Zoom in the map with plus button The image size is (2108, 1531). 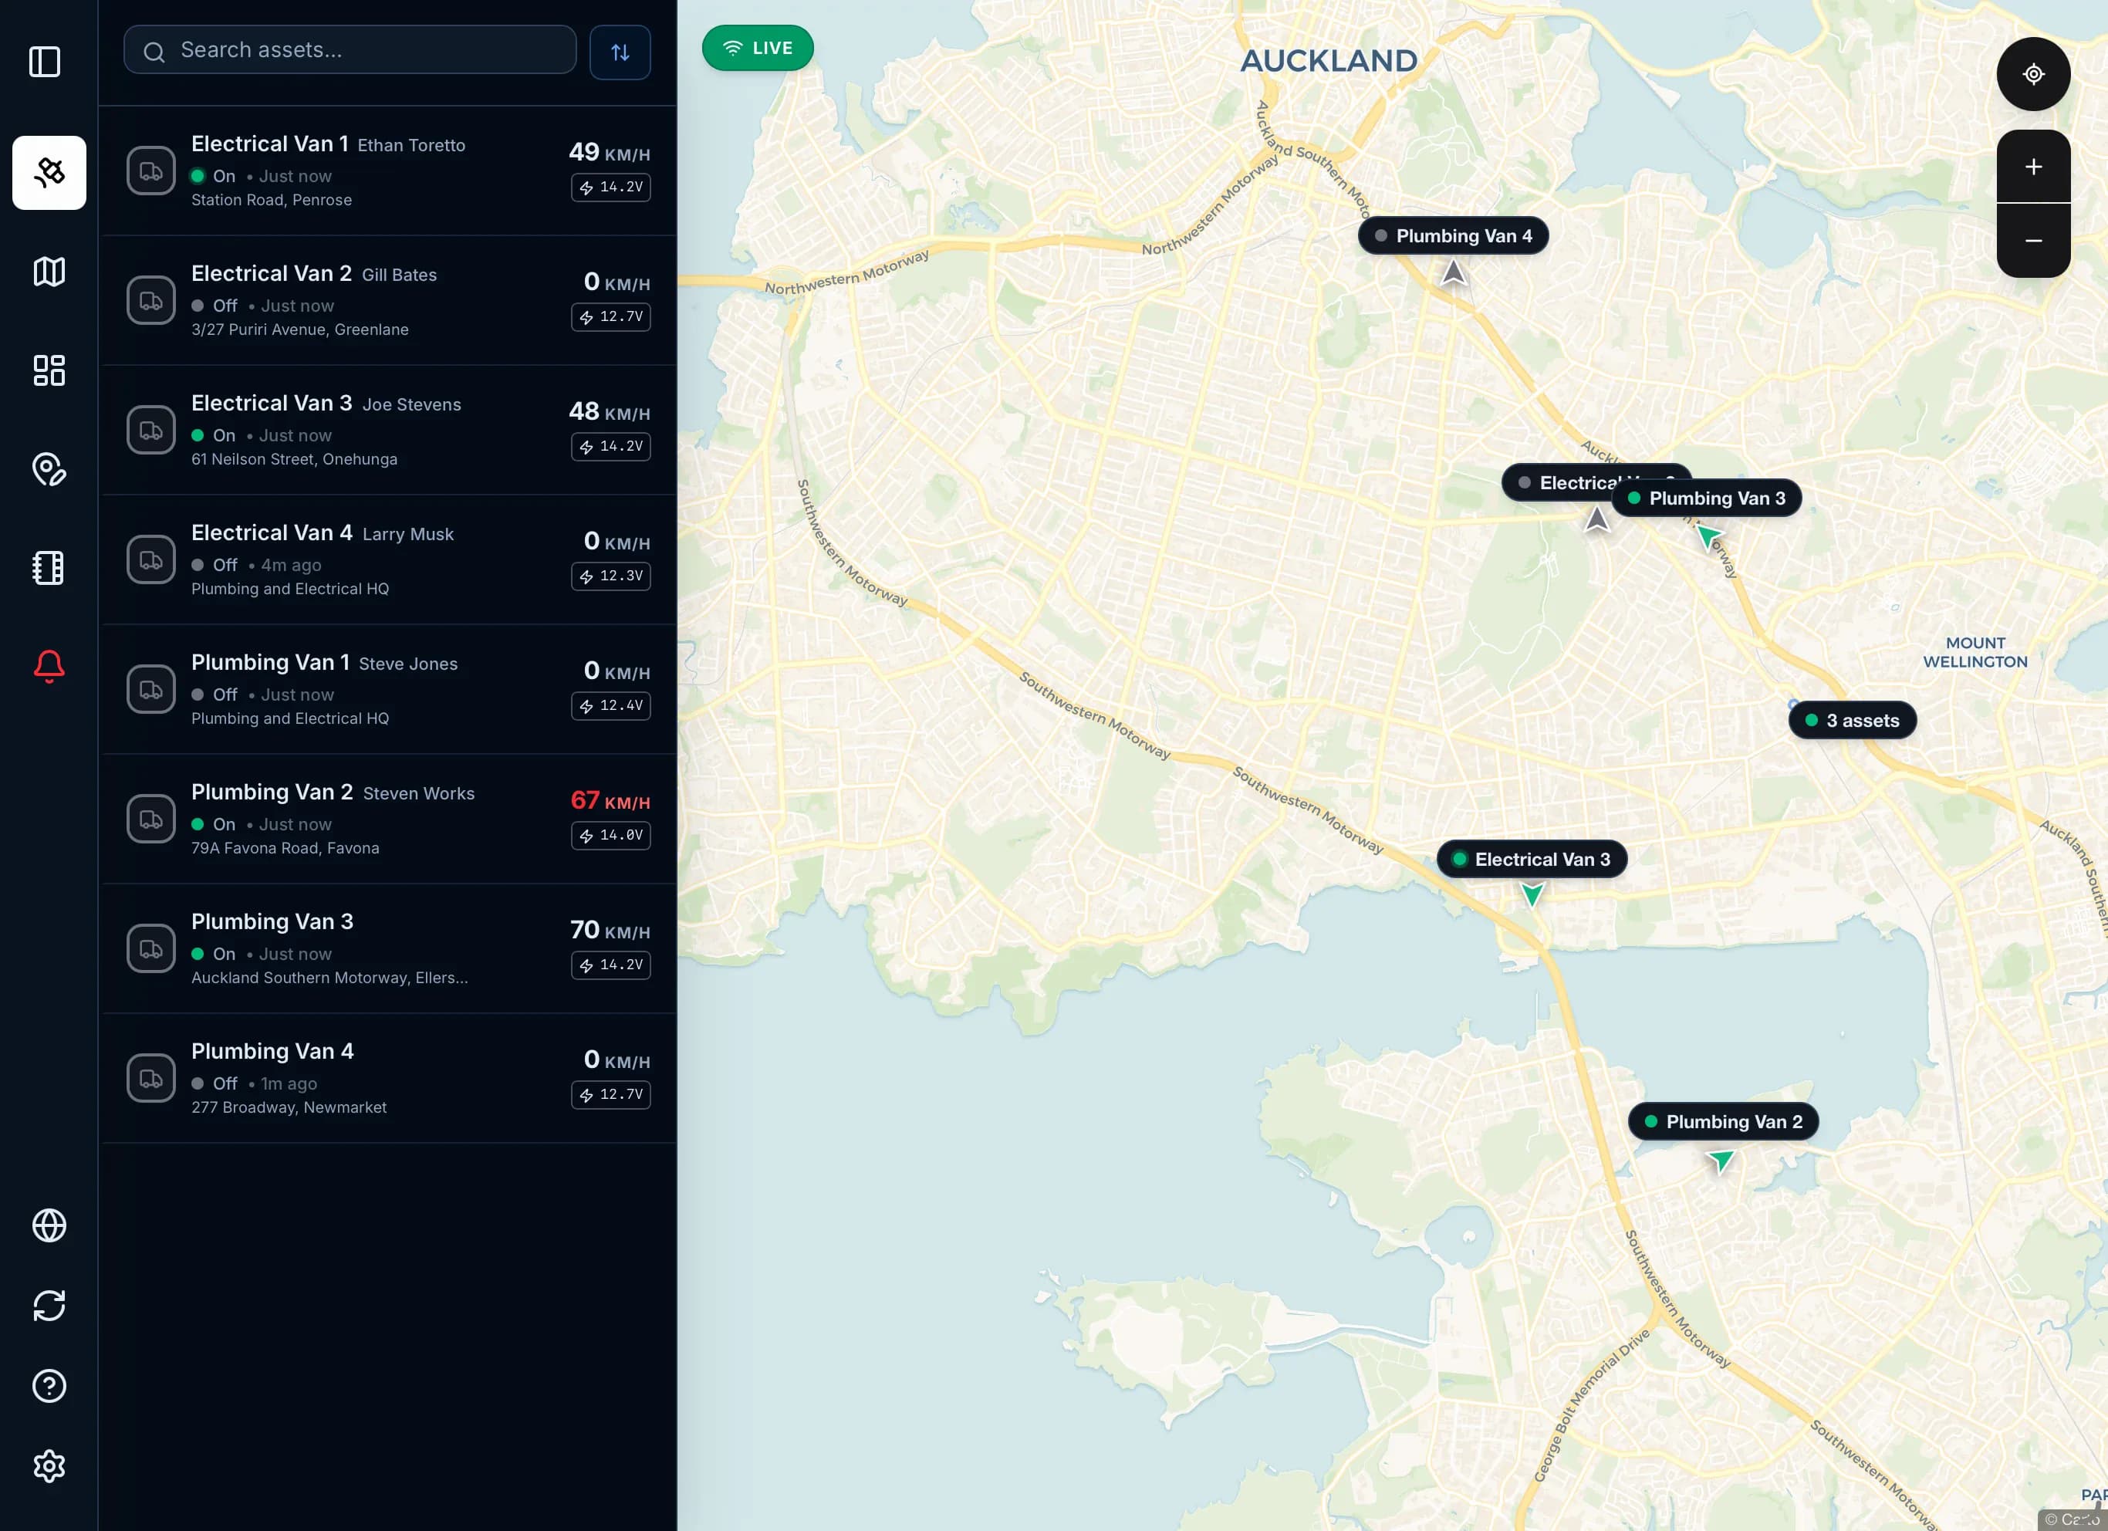2032,167
